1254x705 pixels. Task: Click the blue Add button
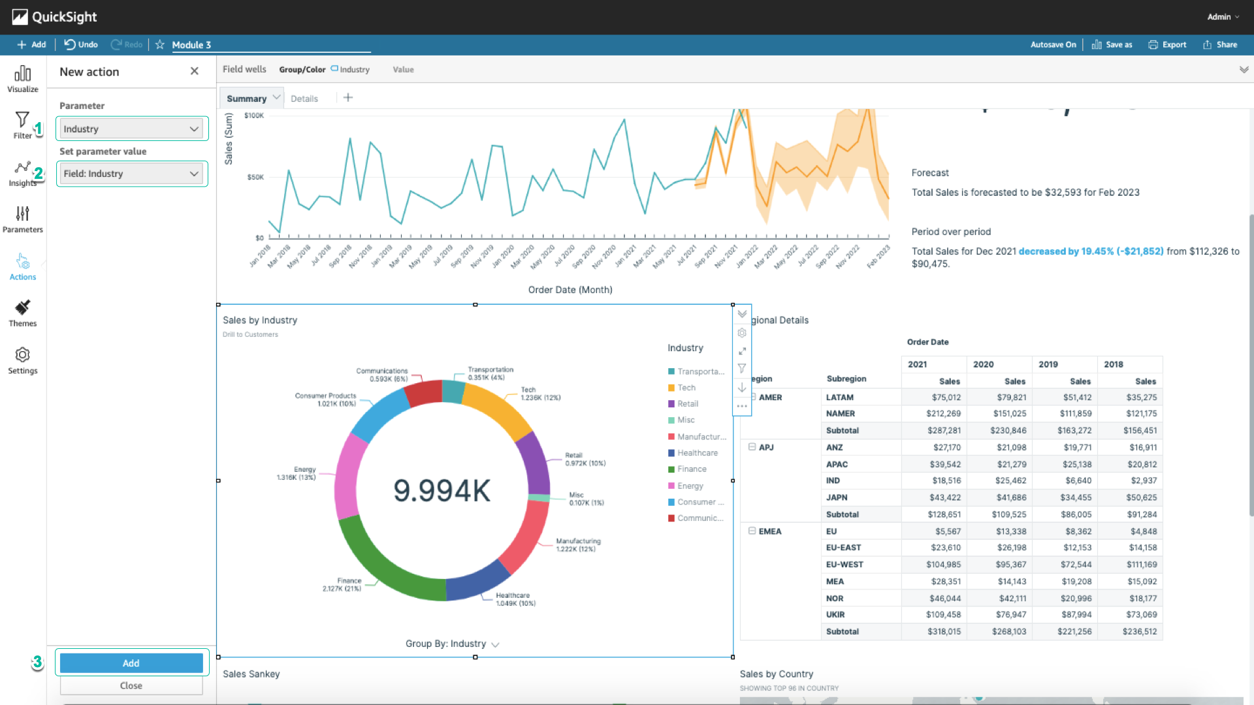coord(131,663)
